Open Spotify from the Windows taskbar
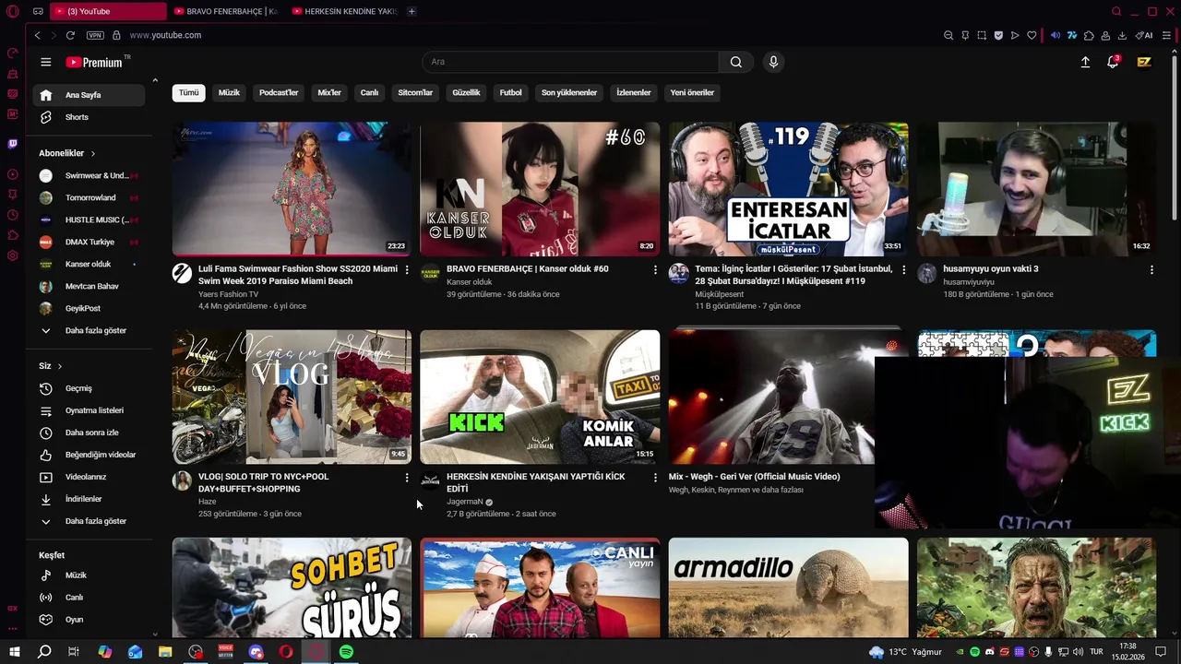 (346, 652)
